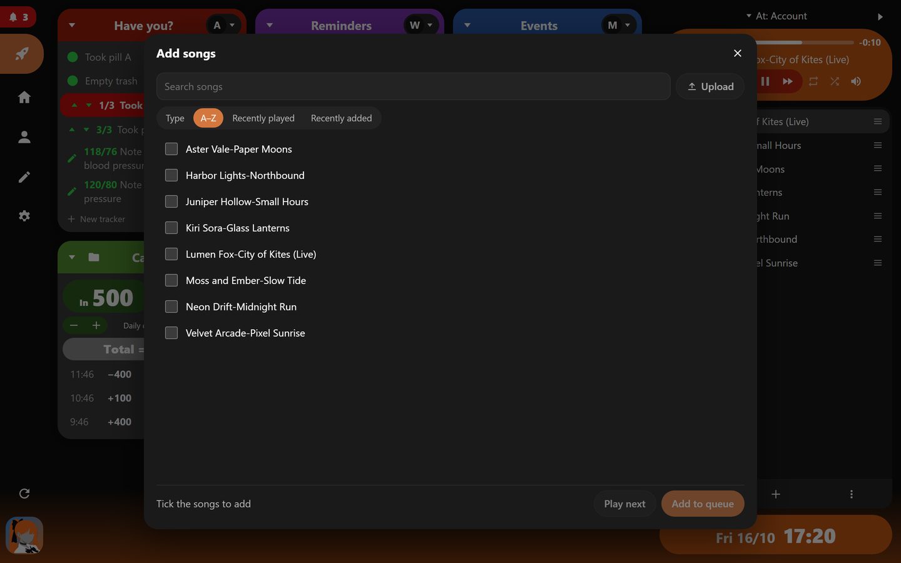Grab the drag handle for Small Hours queue row
Viewport: 901px width, 563px height.
(x=878, y=145)
